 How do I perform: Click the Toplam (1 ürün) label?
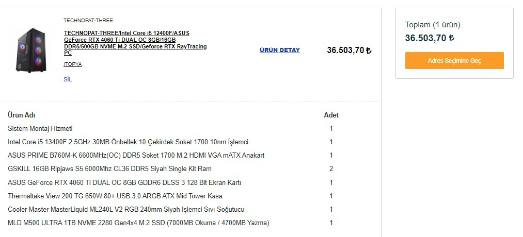(433, 25)
